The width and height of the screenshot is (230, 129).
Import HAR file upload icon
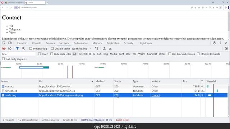click(104, 48)
